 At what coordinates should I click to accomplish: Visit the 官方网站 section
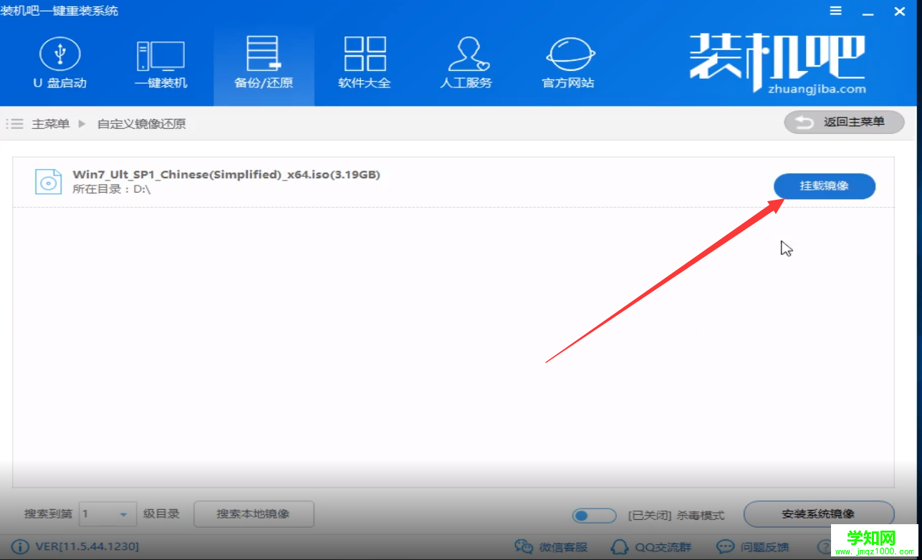click(569, 64)
